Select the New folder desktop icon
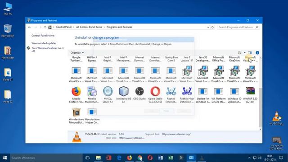 (8, 53)
